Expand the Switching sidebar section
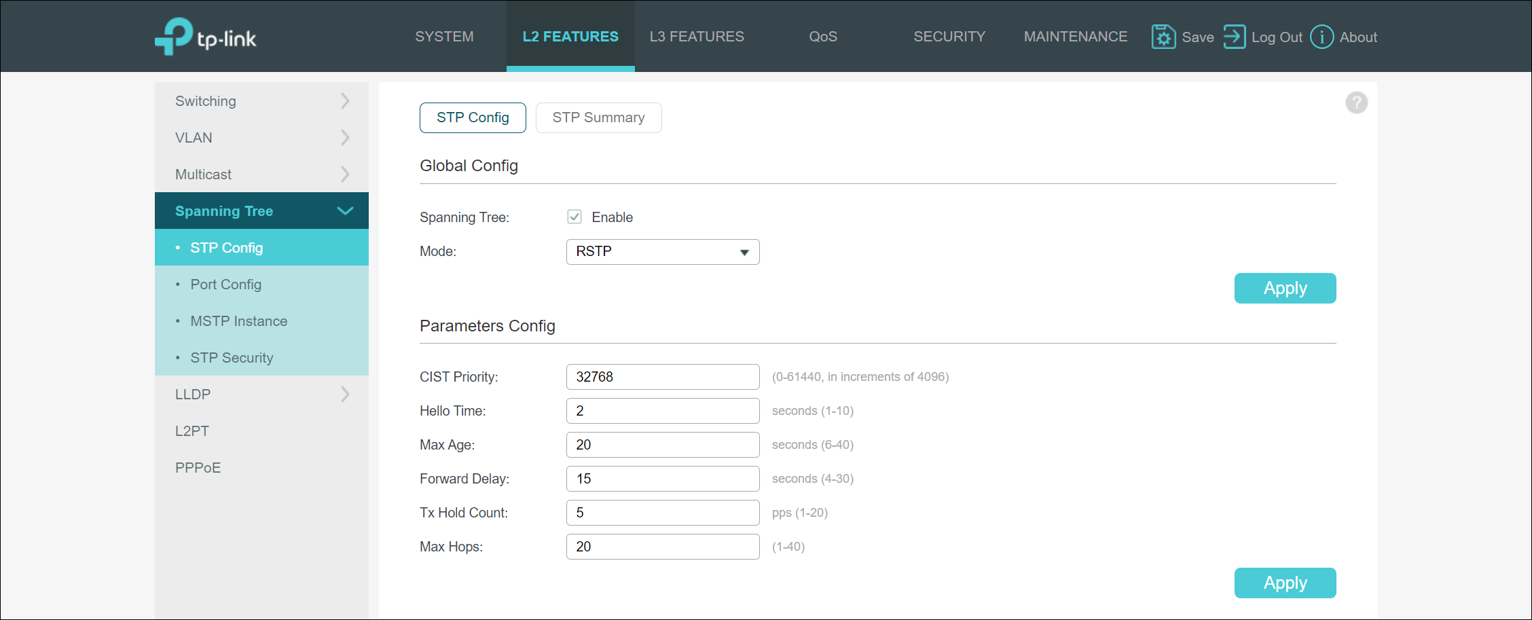 (261, 101)
